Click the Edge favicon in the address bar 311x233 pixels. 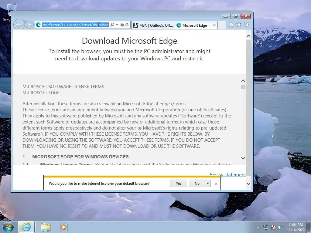point(38,25)
